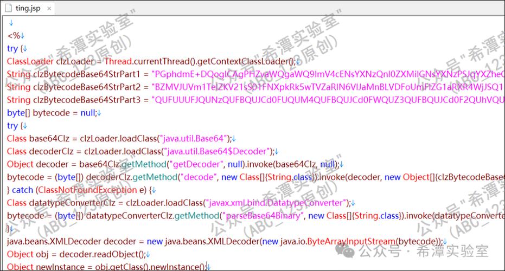Click 'ByteArrayInputStream' in the XMLDecoder line

pyautogui.click(x=351, y=242)
